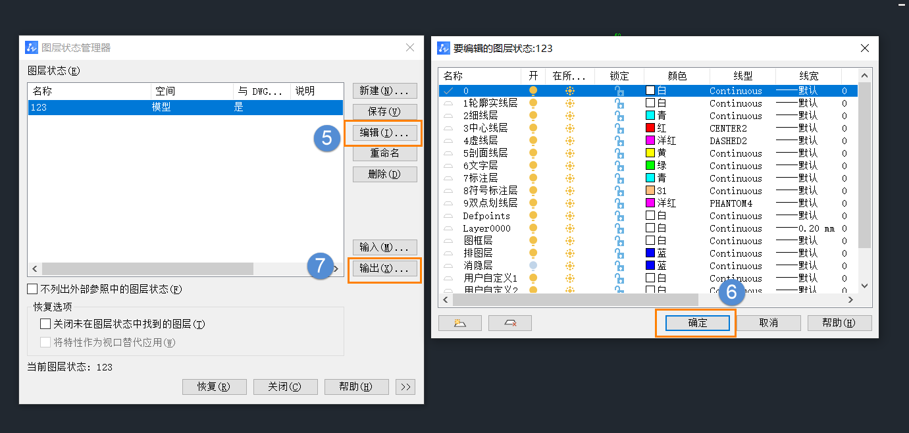Click the 输入(M)... import button

(x=385, y=247)
